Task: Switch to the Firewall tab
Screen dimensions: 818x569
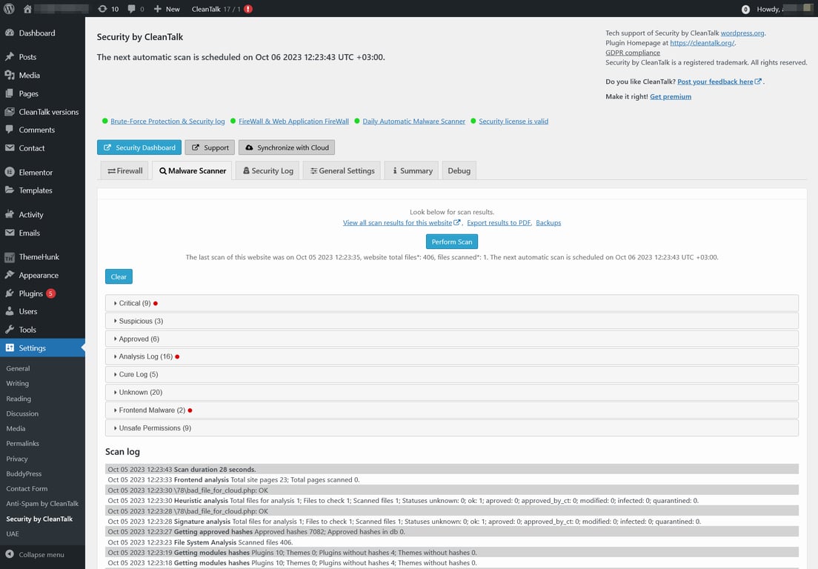Action: click(x=124, y=170)
